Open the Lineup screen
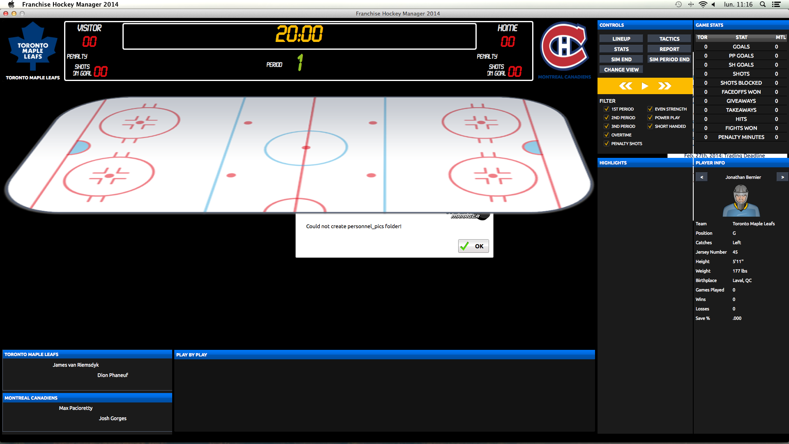789x444 pixels. coord(621,39)
